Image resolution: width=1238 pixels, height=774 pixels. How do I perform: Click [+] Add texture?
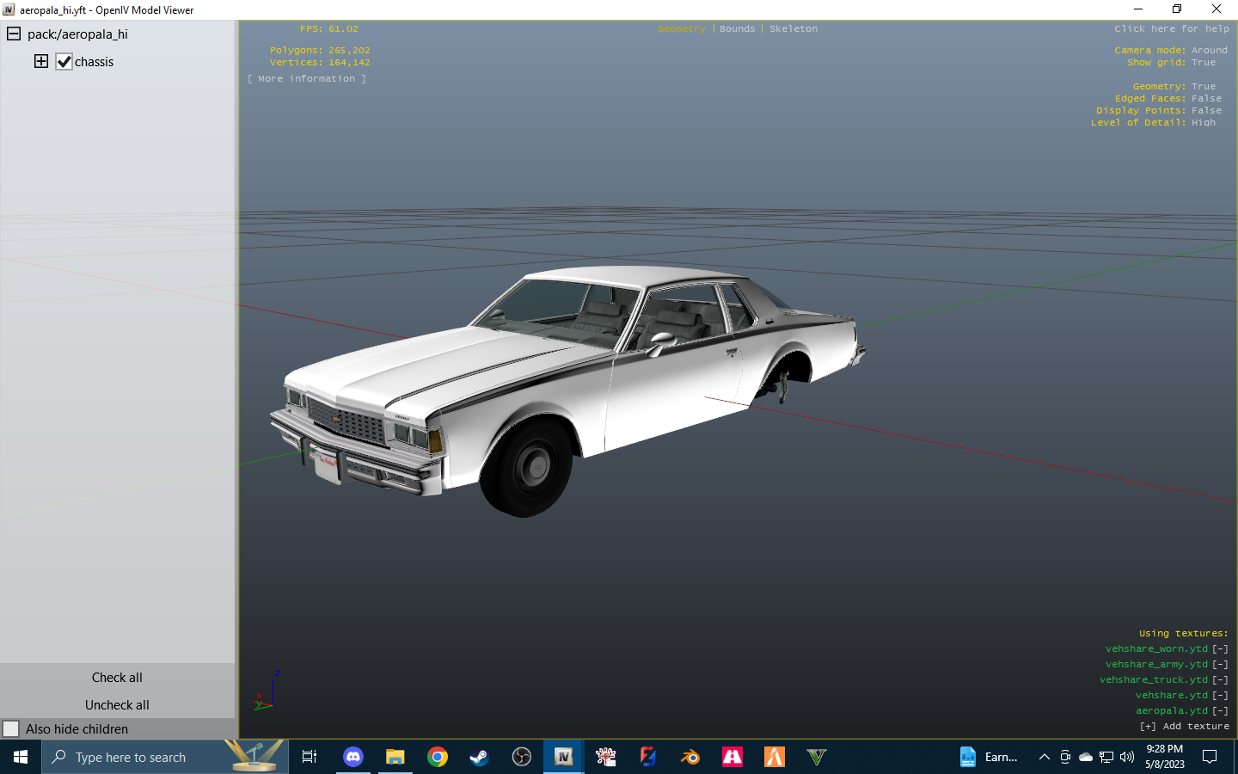click(1184, 726)
